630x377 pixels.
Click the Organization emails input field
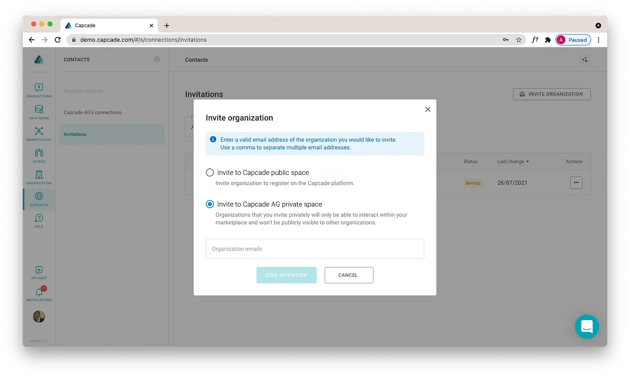[315, 249]
